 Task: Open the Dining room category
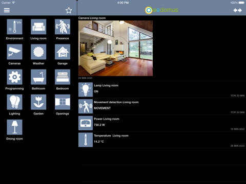click(x=14, y=127)
